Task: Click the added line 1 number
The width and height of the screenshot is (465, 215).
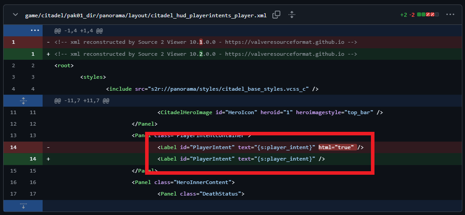Action: click(x=32, y=54)
